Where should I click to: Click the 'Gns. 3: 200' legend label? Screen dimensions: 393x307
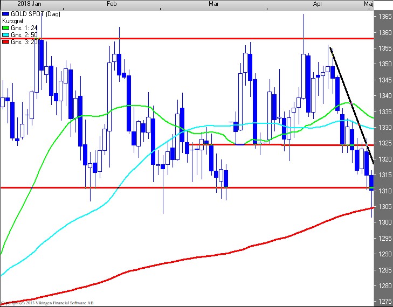click(25, 42)
